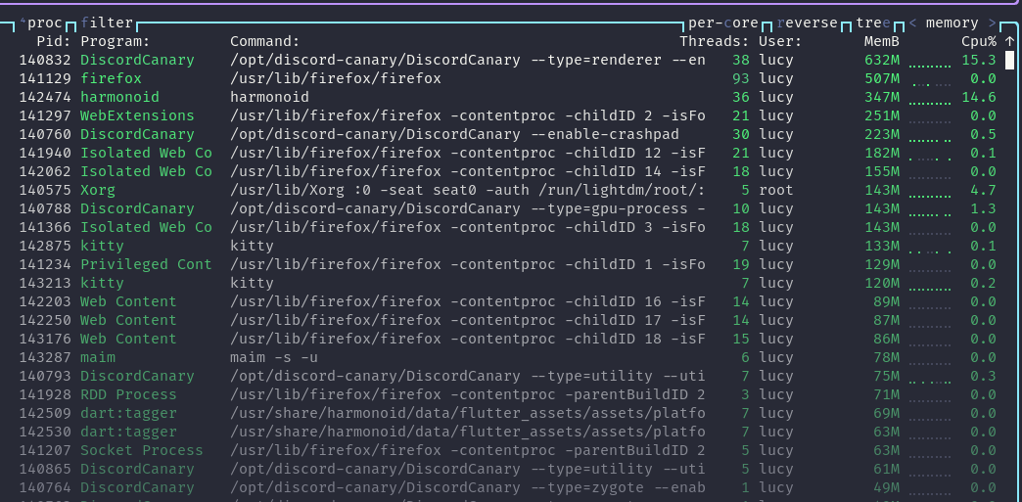Activate the filter input field
Image resolution: width=1022 pixels, height=502 pixels.
coord(107,23)
